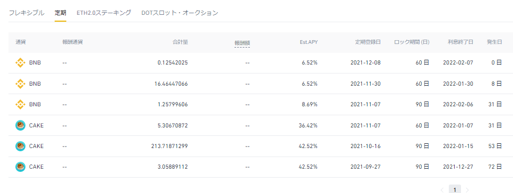
Task: Click the BNB icon in the 0.12542025 row
Action: point(20,63)
